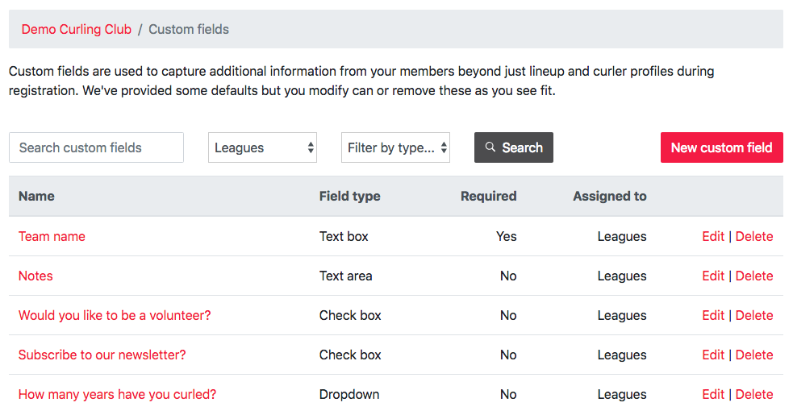Delete the Team name field
The height and width of the screenshot is (415, 793).
(x=754, y=237)
